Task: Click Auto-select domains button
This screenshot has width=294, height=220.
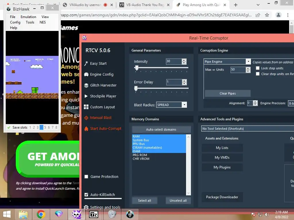Action: pyautogui.click(x=161, y=129)
